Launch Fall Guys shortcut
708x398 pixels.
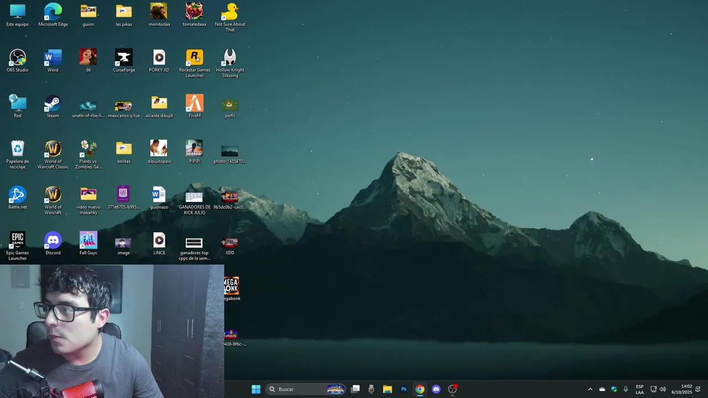[x=88, y=244]
